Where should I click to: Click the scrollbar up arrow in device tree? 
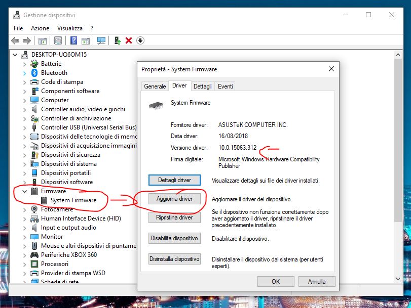click(x=398, y=55)
